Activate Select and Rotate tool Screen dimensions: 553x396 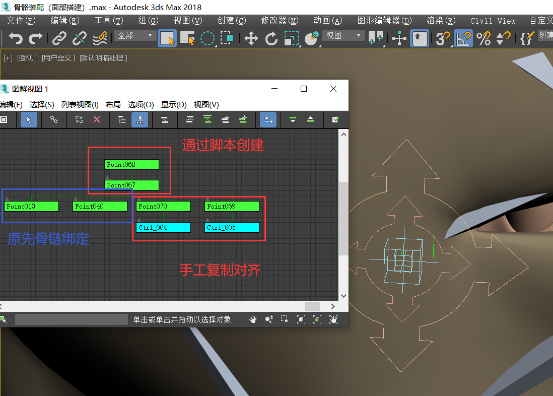coord(271,38)
